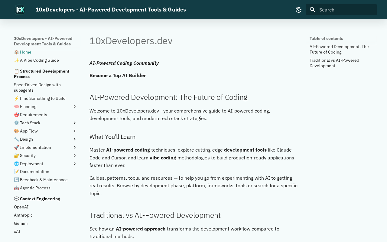Open Spec-Driven Design with subagents
Viewport: 387px width, 242px height.
point(37,87)
